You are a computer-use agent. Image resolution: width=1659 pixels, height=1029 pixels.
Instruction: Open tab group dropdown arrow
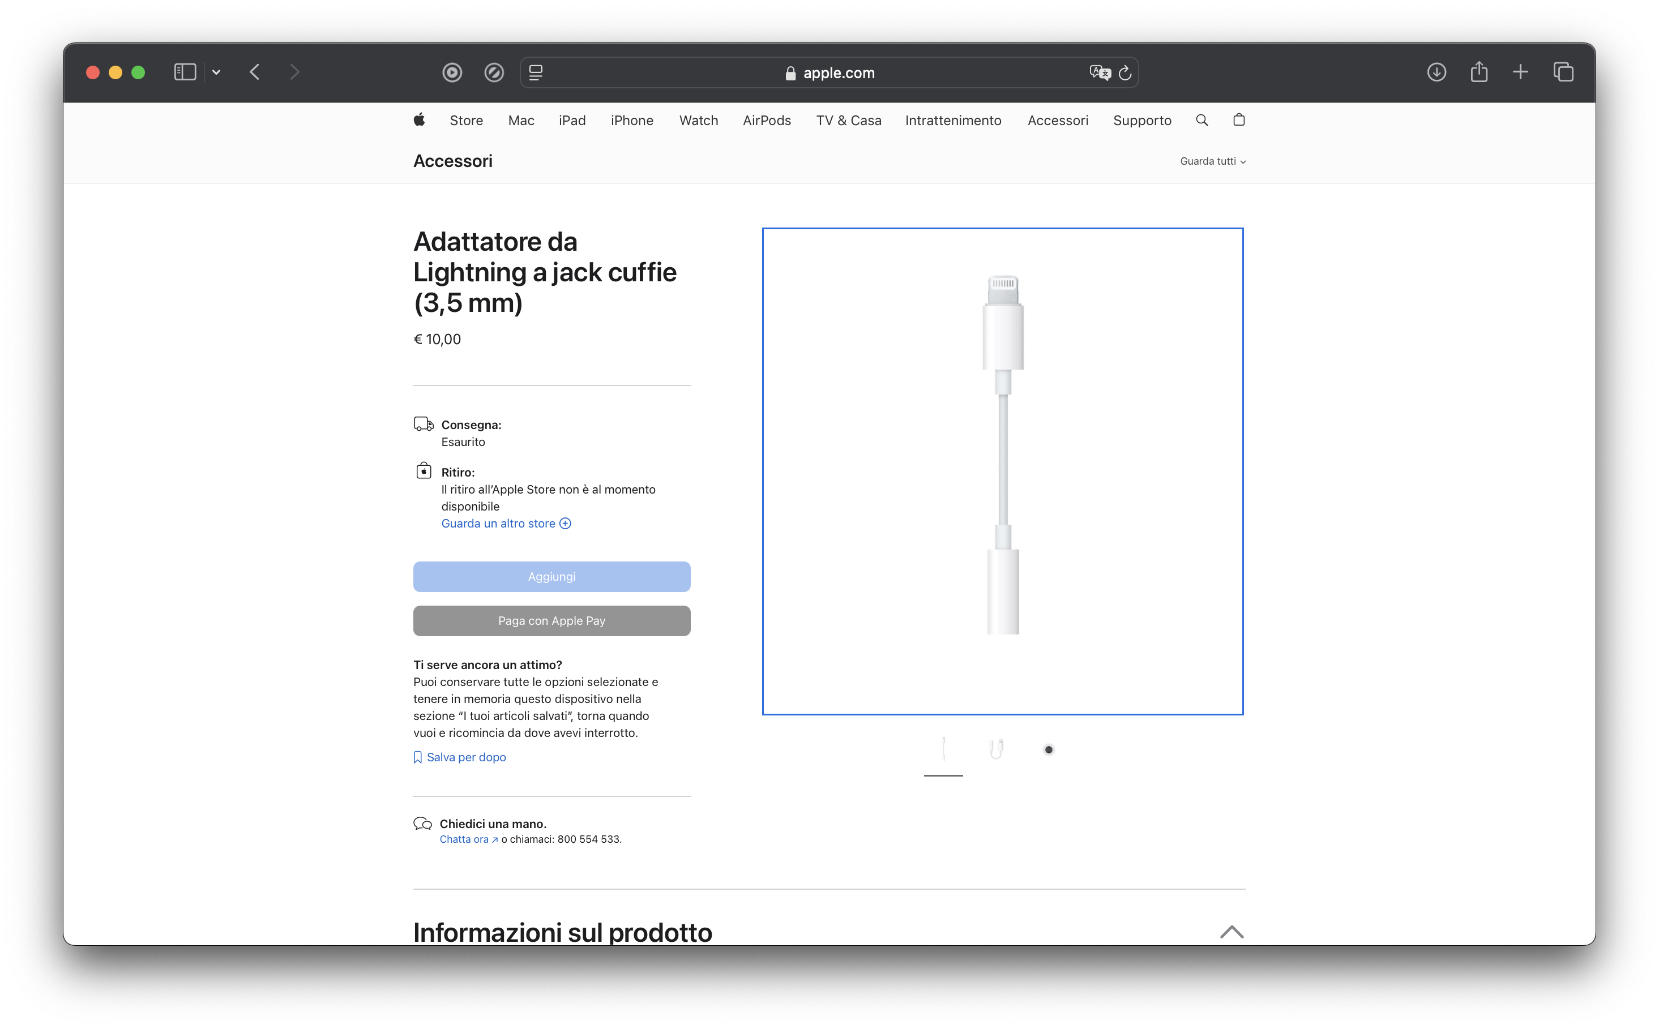(x=216, y=72)
